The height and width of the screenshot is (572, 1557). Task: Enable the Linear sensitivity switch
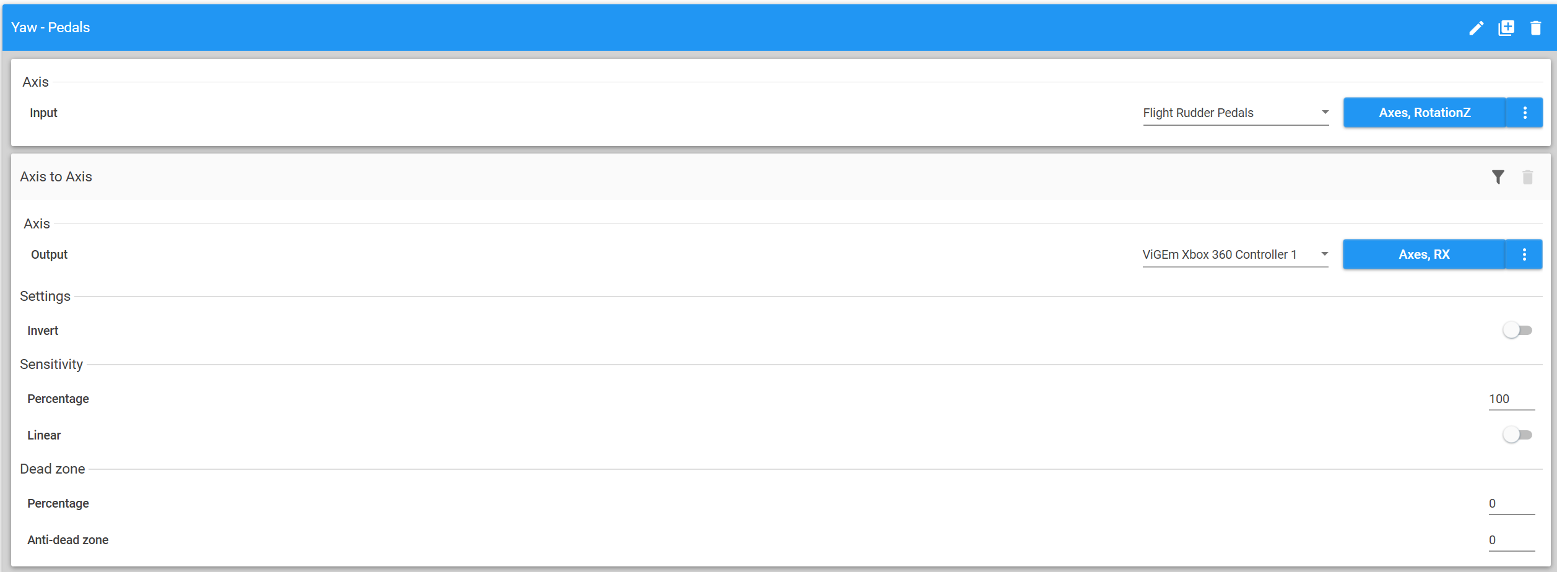pos(1517,435)
